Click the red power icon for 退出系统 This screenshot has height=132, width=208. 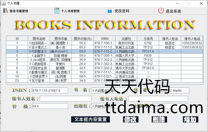(161, 11)
